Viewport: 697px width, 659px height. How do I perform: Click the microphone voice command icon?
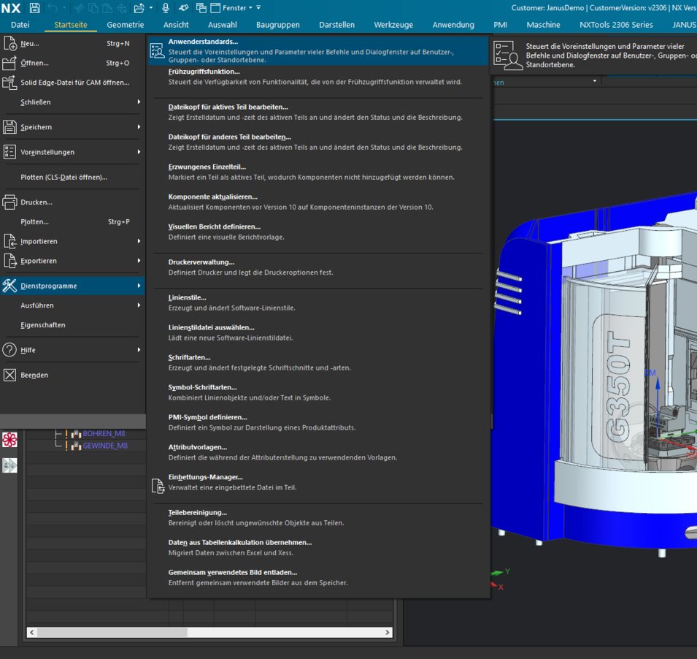pos(166,7)
